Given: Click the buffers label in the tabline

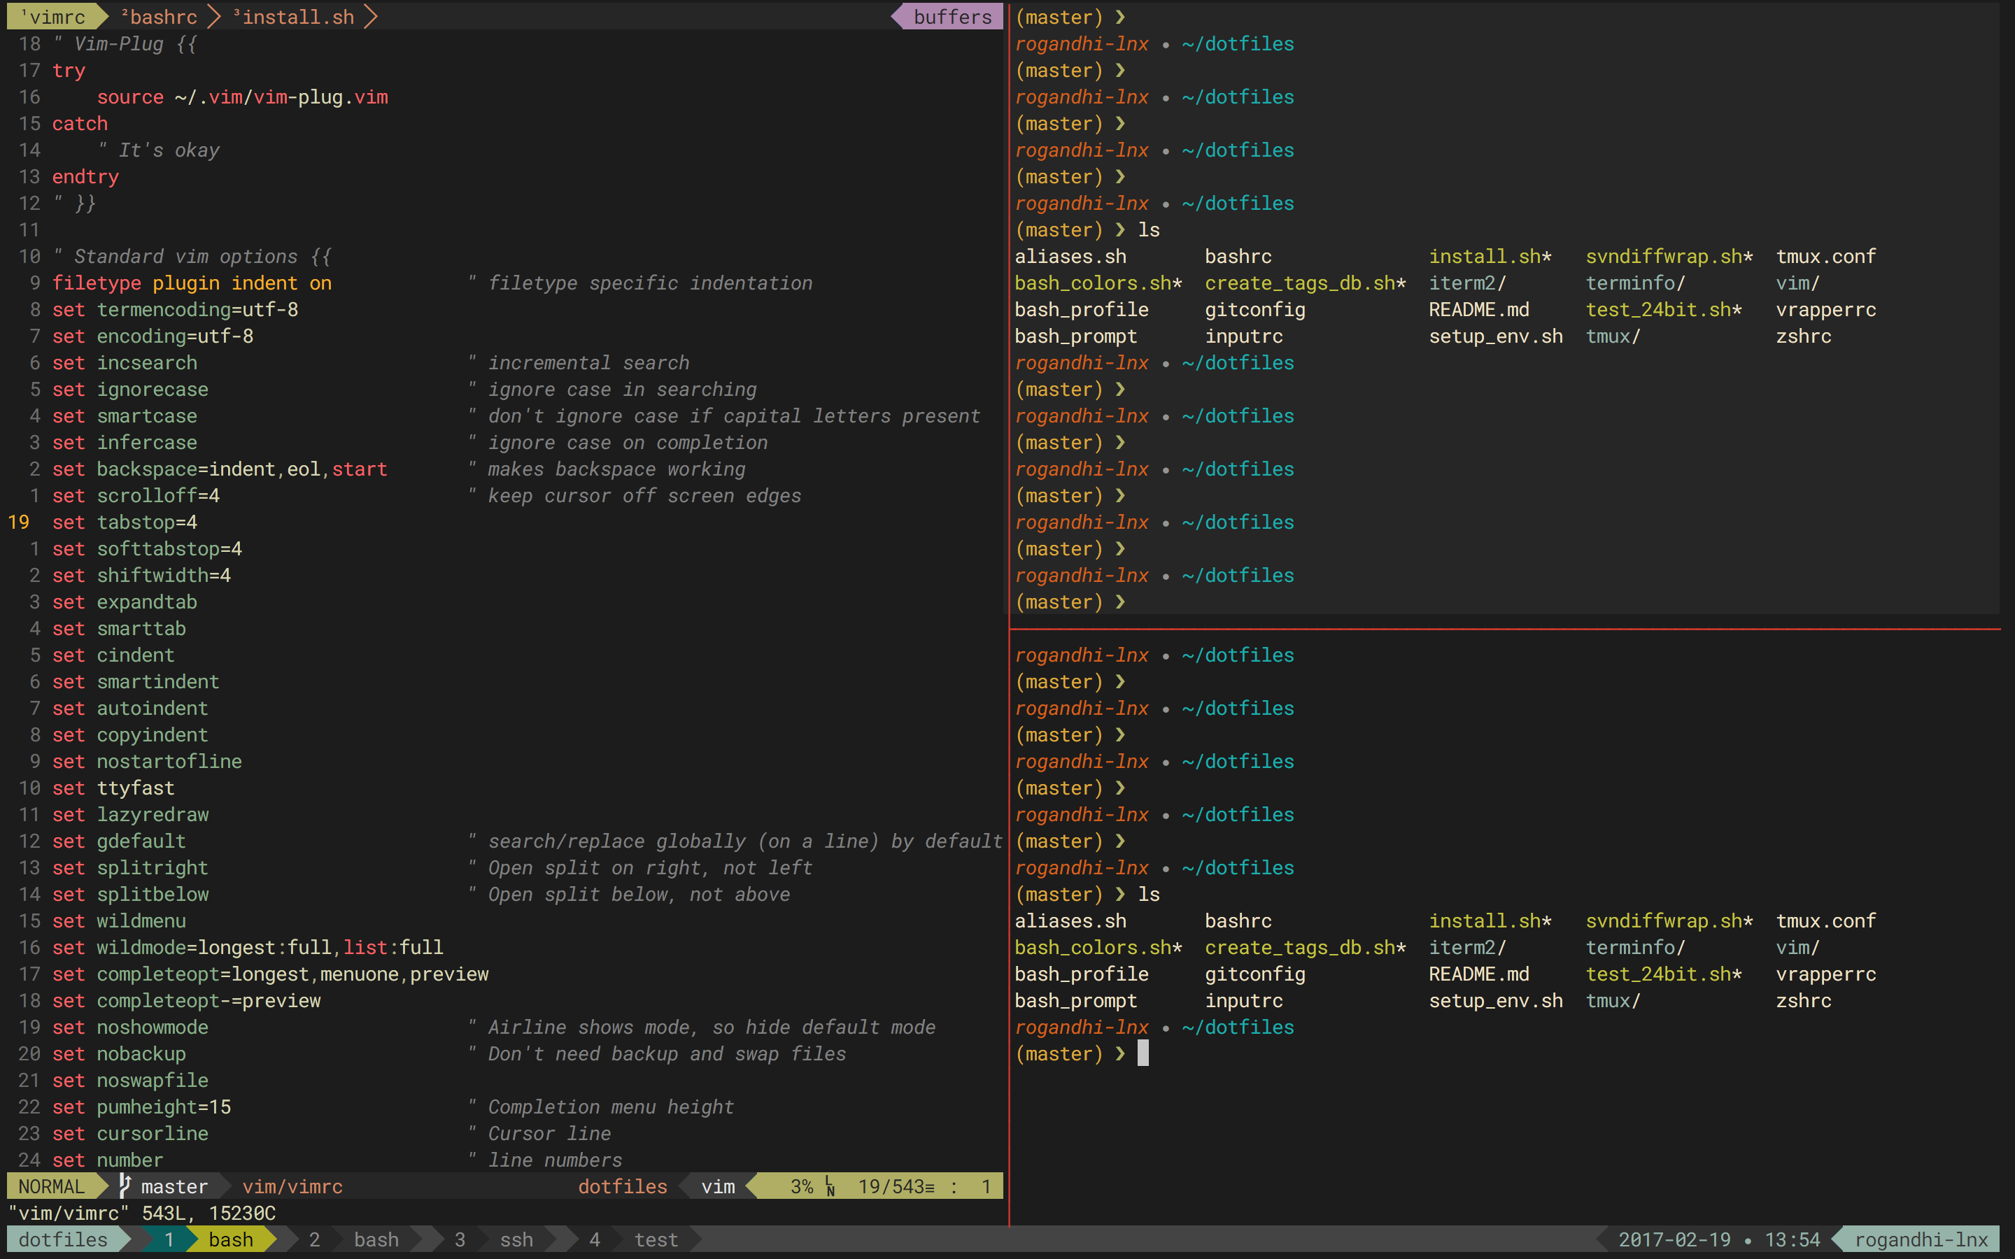Looking at the screenshot, I should 952,17.
